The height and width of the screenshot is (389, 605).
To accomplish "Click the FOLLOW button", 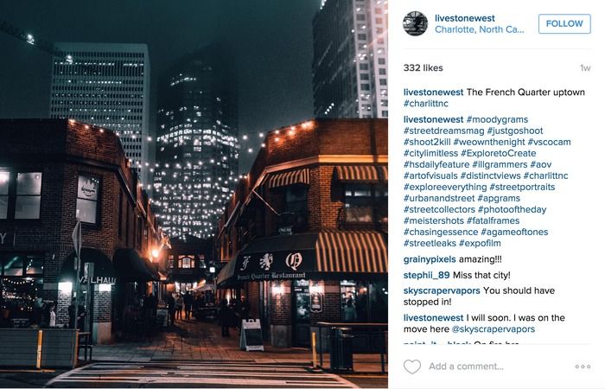I will pos(564,23).
